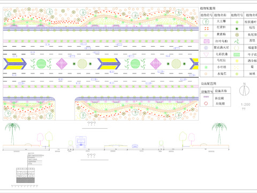Select the green hatched 叶子花 legend symbol

[237, 55]
